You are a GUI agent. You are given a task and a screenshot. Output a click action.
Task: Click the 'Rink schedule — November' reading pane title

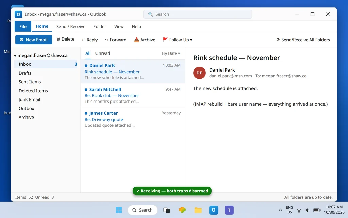pyautogui.click(x=237, y=58)
